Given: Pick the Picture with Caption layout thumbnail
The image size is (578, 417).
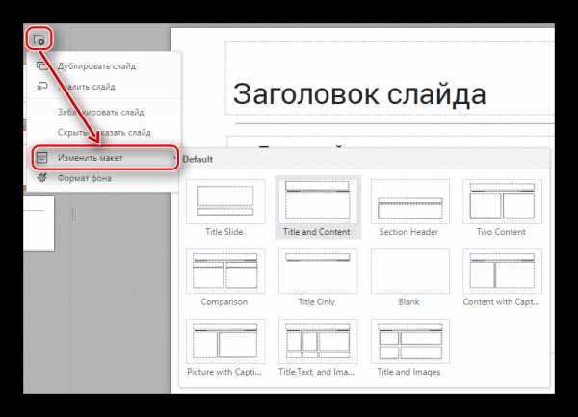Looking at the screenshot, I should pyautogui.click(x=225, y=342).
